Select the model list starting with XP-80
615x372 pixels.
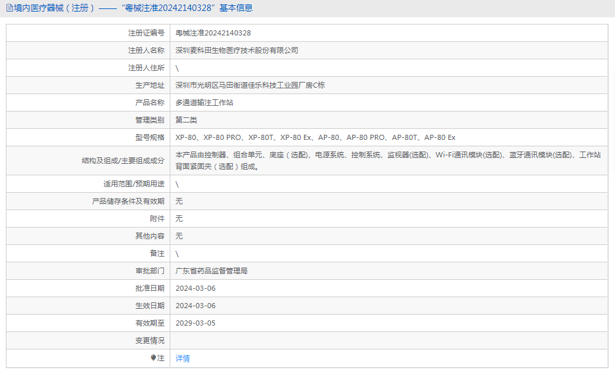(x=316, y=137)
